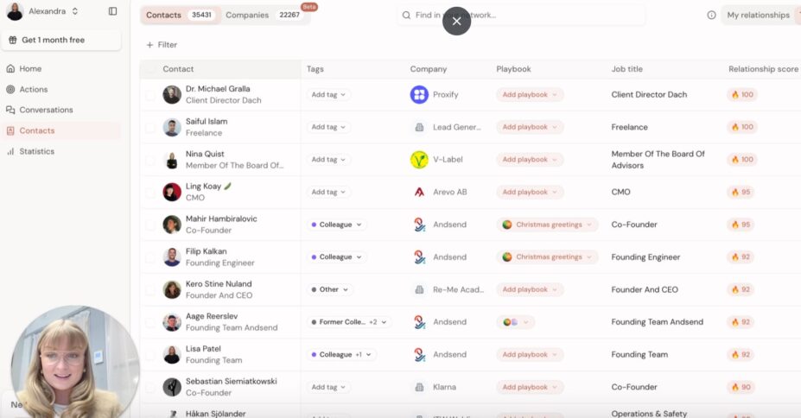Open Conversations in the sidebar menu
This screenshot has height=418, width=801.
(46, 110)
